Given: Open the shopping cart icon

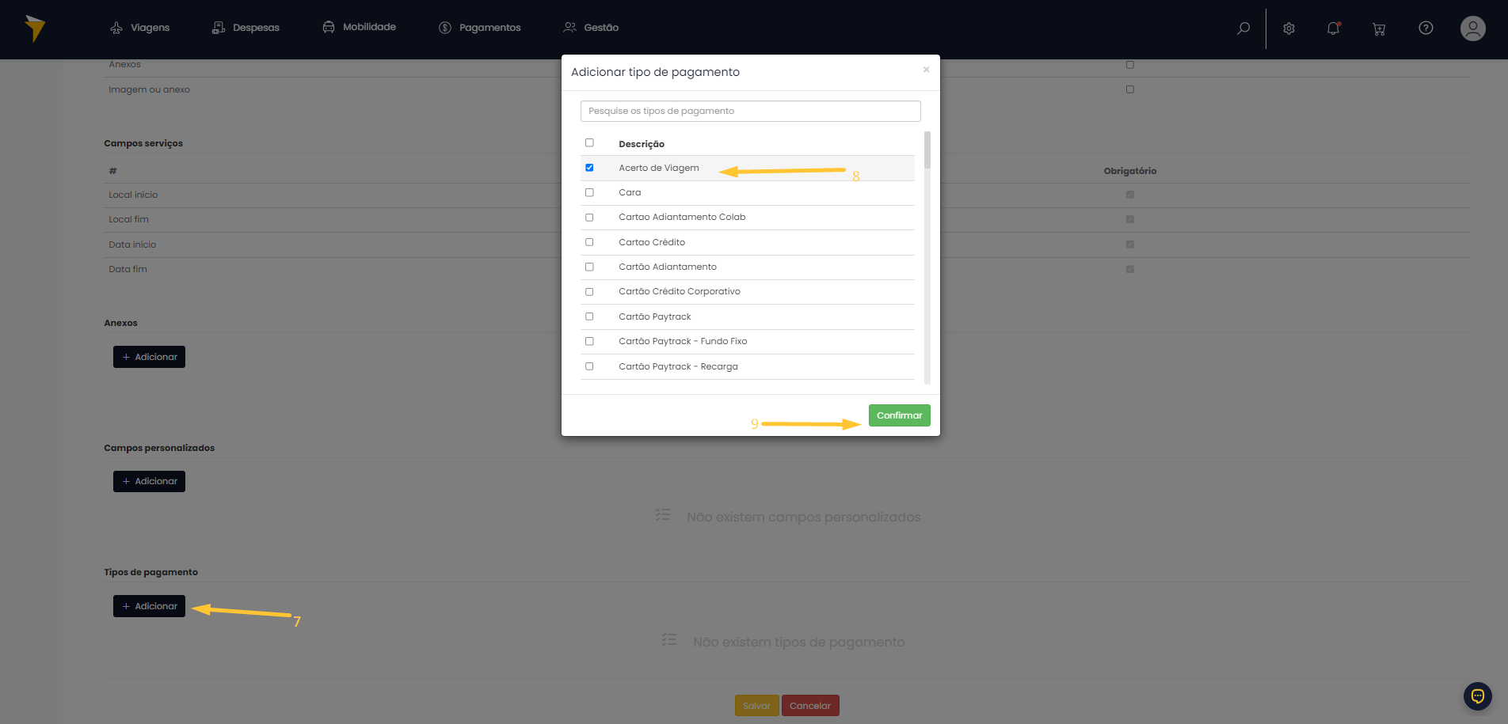Looking at the screenshot, I should tap(1379, 28).
